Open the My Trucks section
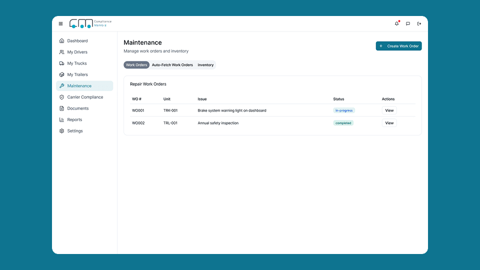 click(77, 63)
